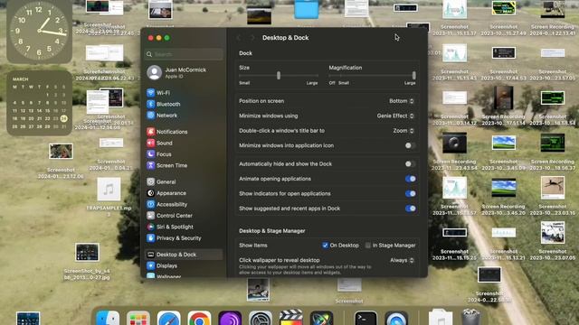Launch Safari from the Dock

169,319
